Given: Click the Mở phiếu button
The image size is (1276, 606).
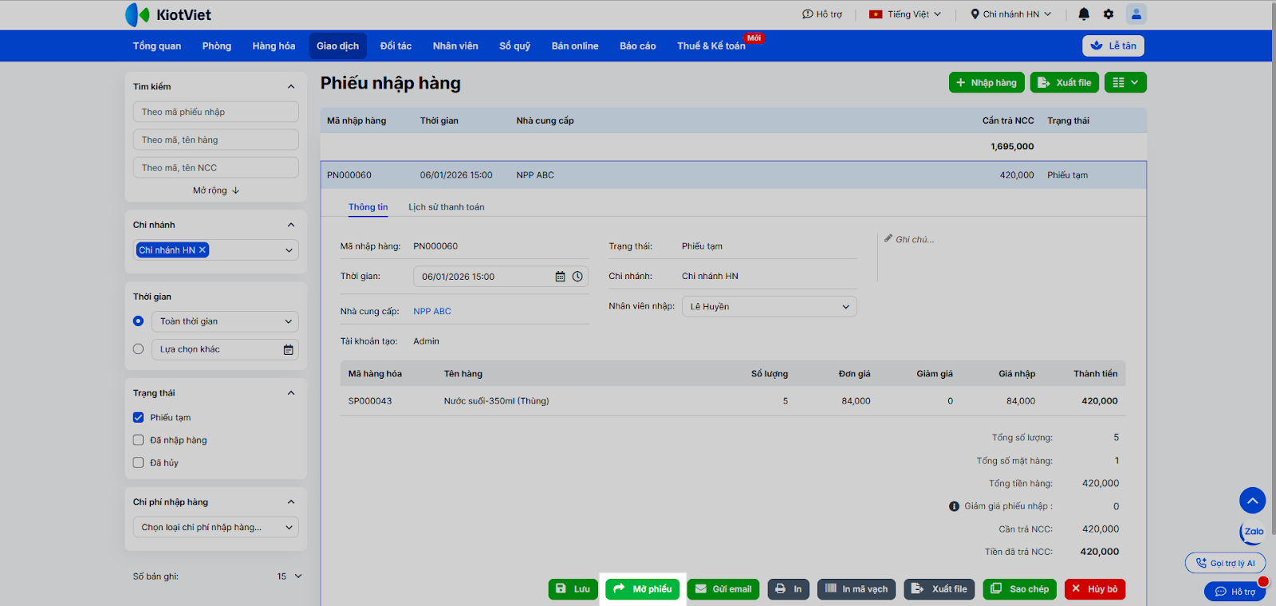Looking at the screenshot, I should (x=643, y=589).
